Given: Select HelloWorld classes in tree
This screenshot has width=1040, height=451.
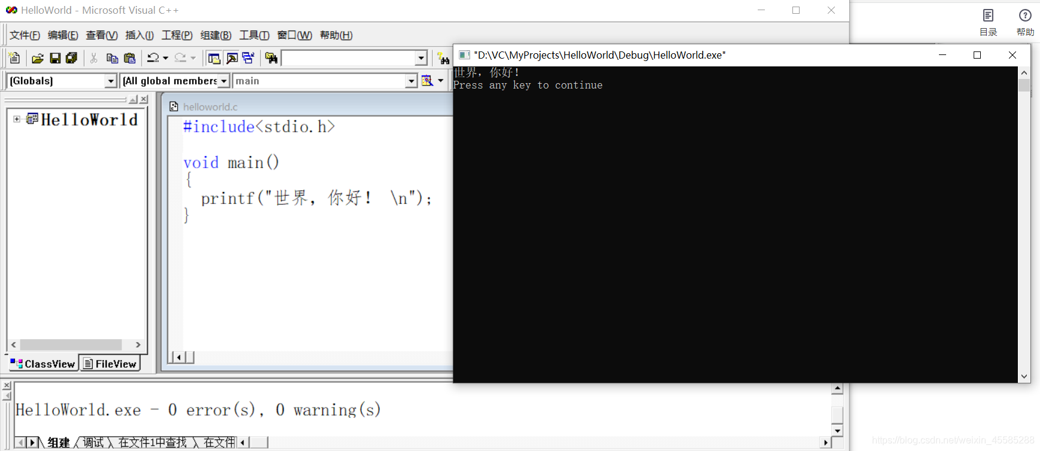Looking at the screenshot, I should (89, 120).
